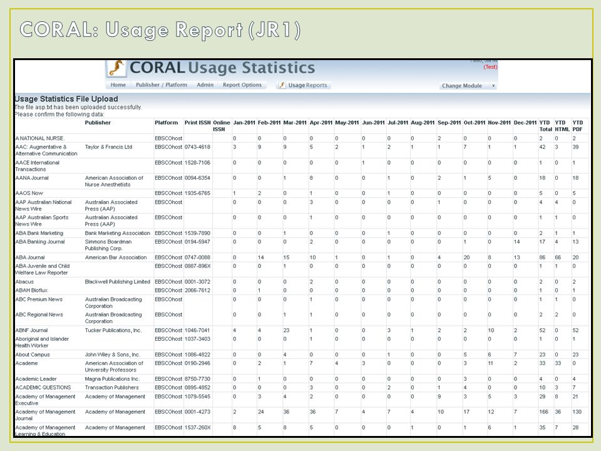Click Print ISSN 1046-7041
601x451 pixels.
(x=197, y=330)
